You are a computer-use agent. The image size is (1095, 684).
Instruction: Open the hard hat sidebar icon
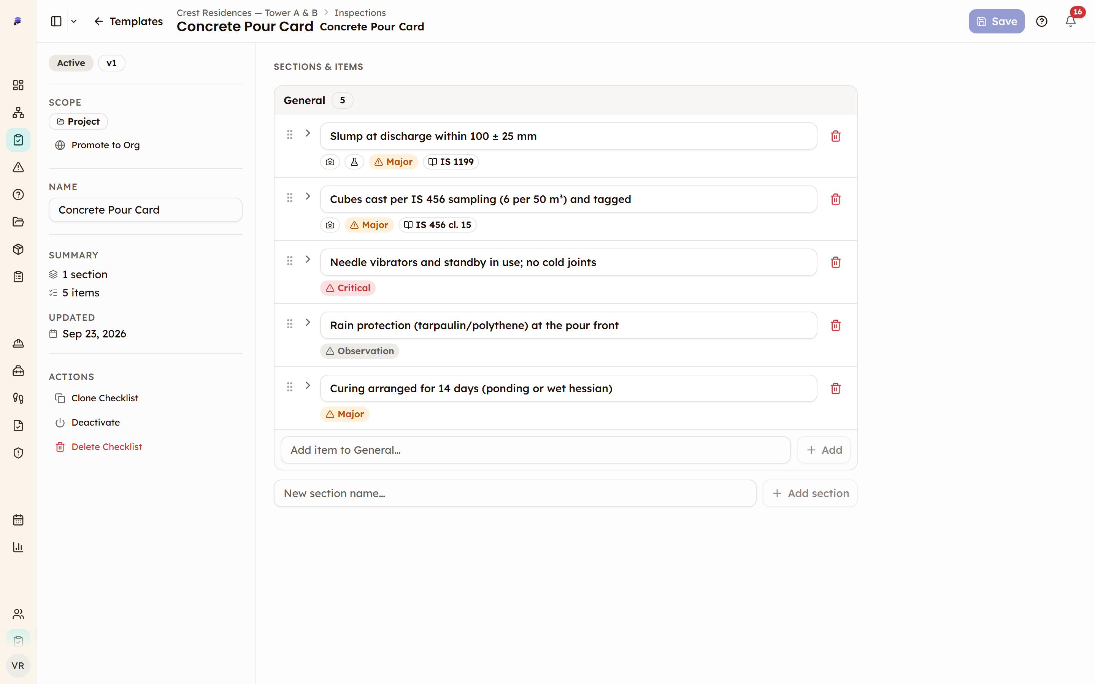click(18, 344)
